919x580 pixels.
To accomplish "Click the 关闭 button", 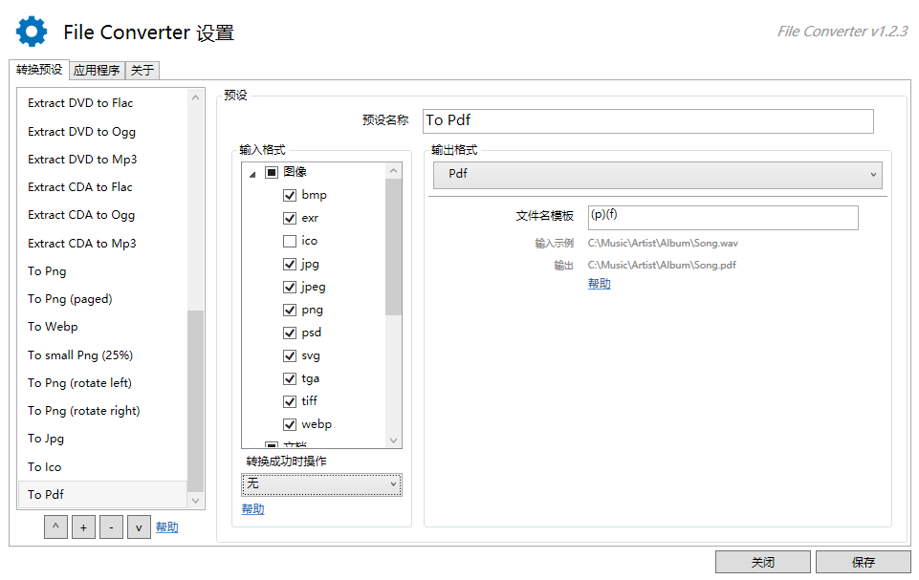I will pos(763,563).
